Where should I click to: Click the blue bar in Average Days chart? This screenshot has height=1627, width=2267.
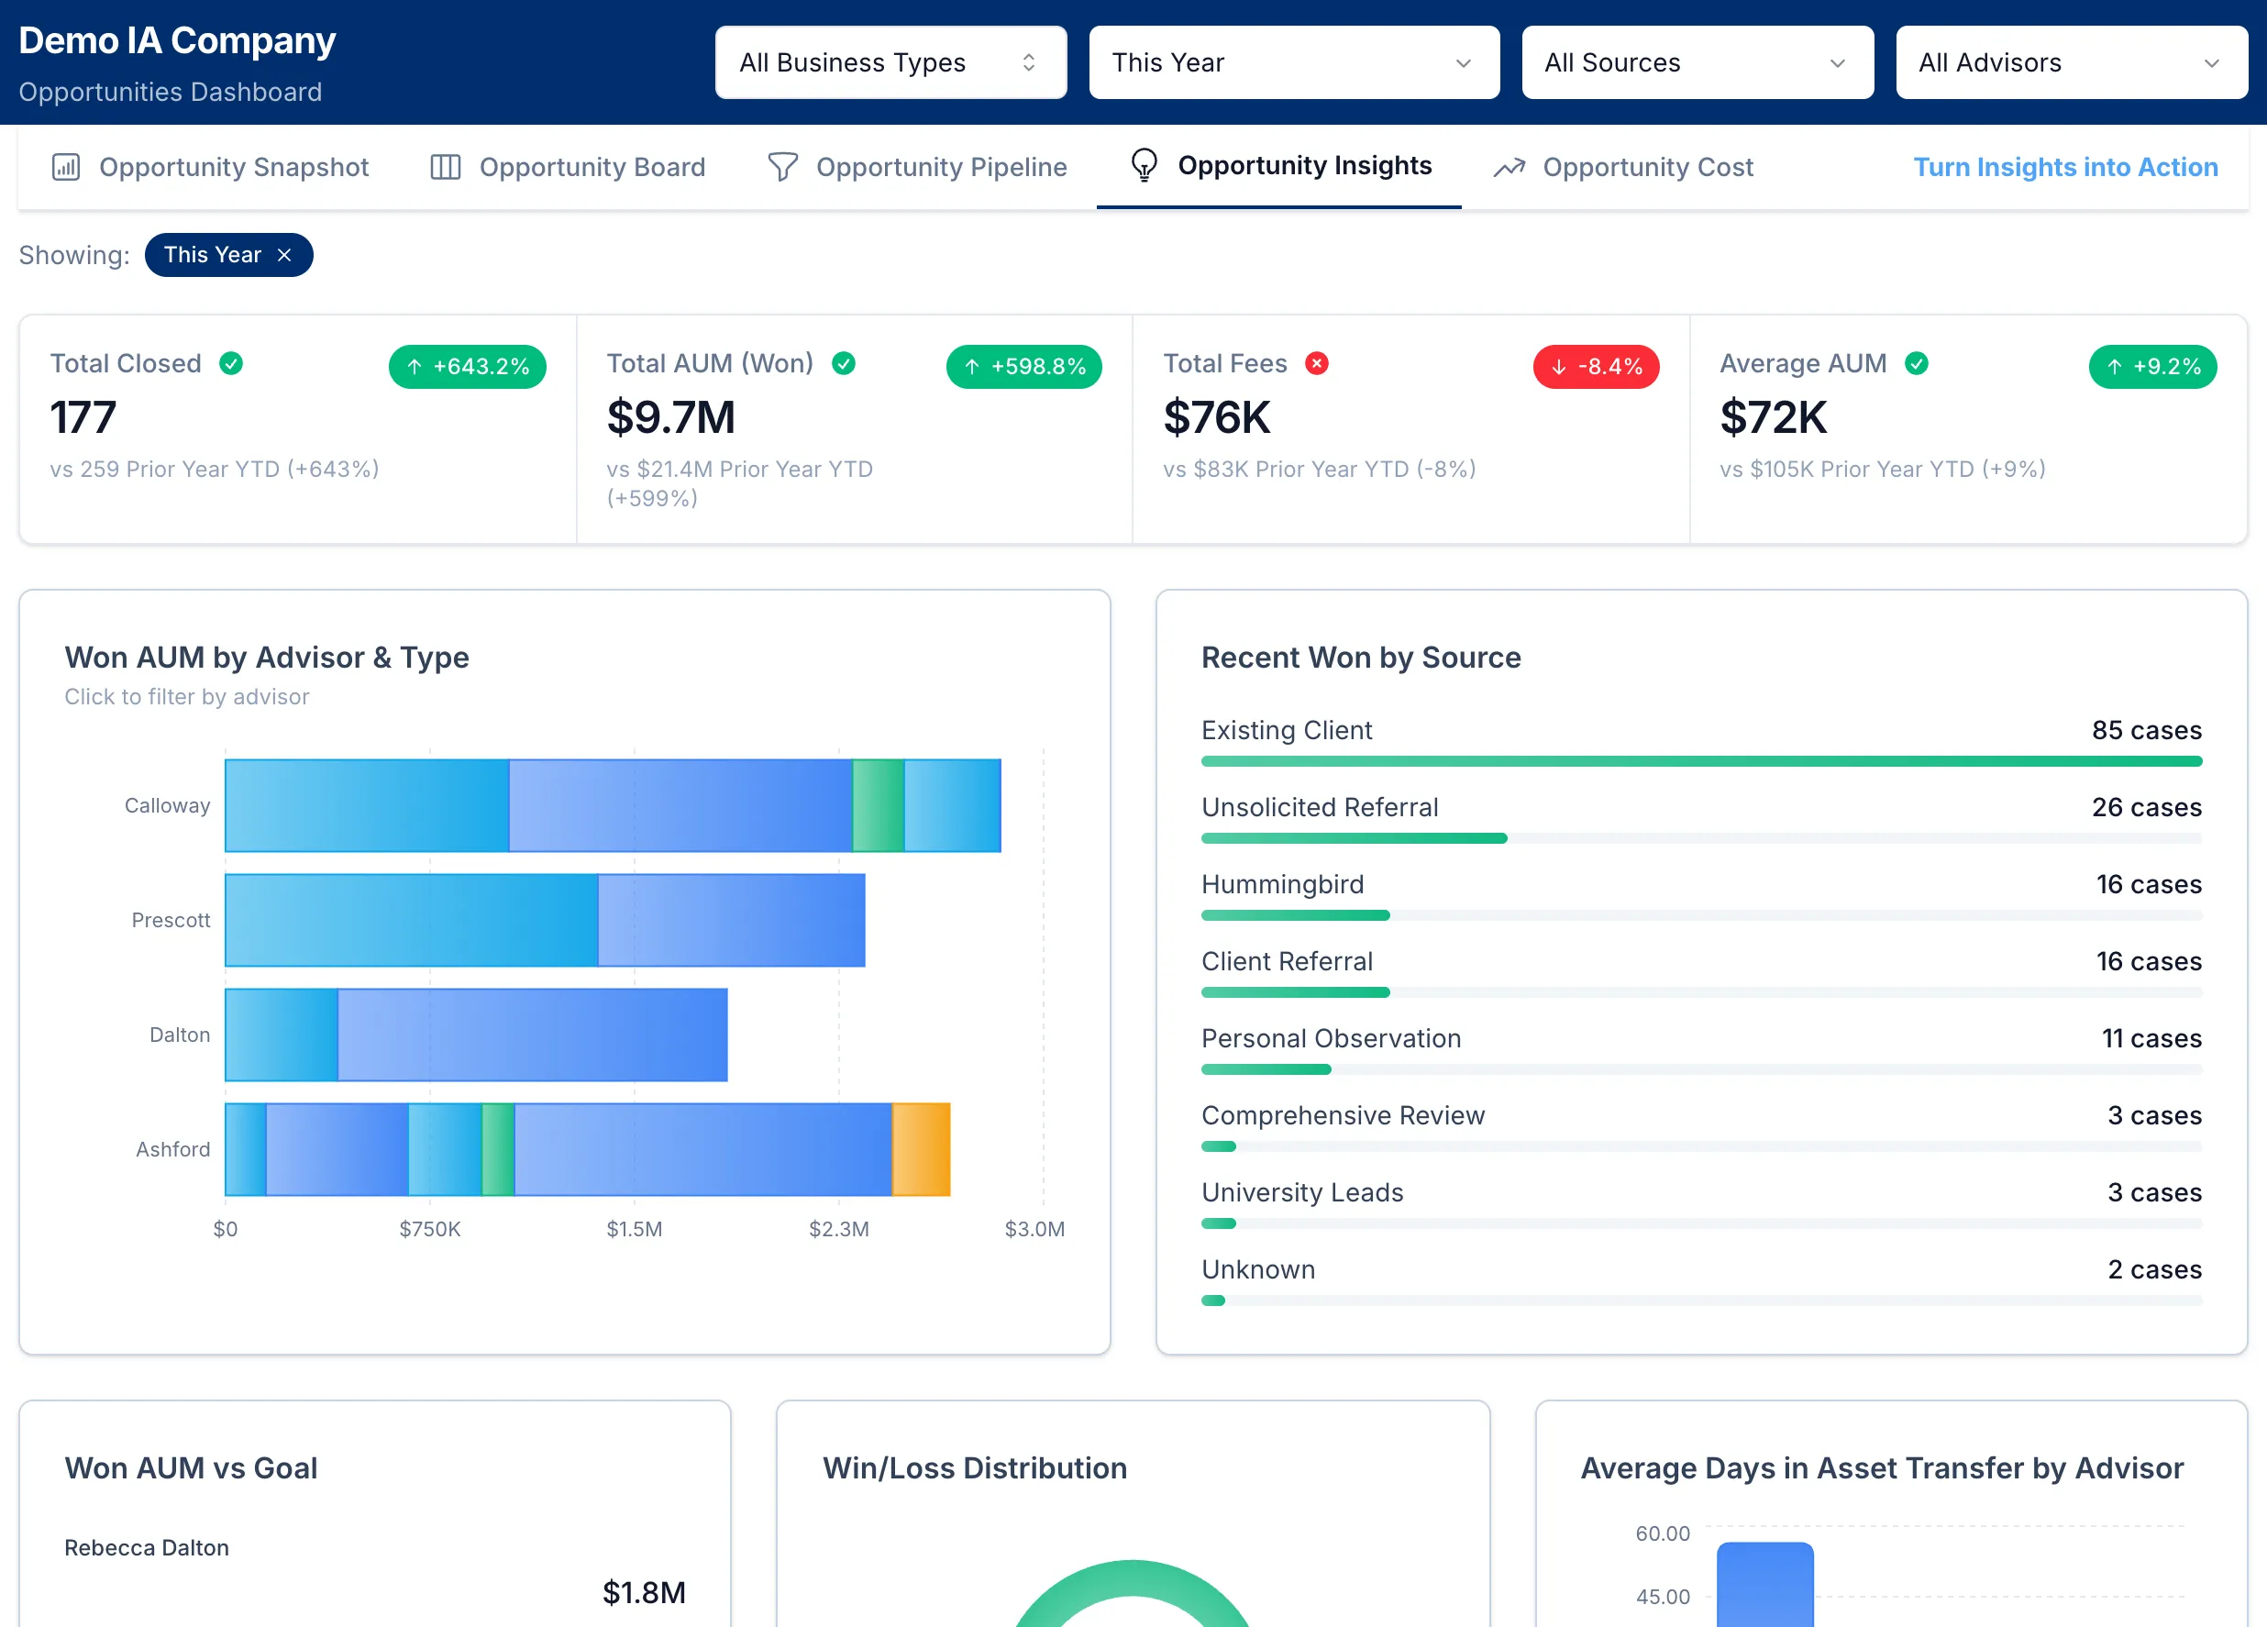click(1765, 1585)
